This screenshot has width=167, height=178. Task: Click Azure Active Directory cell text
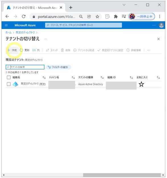pyautogui.click(x=91, y=84)
